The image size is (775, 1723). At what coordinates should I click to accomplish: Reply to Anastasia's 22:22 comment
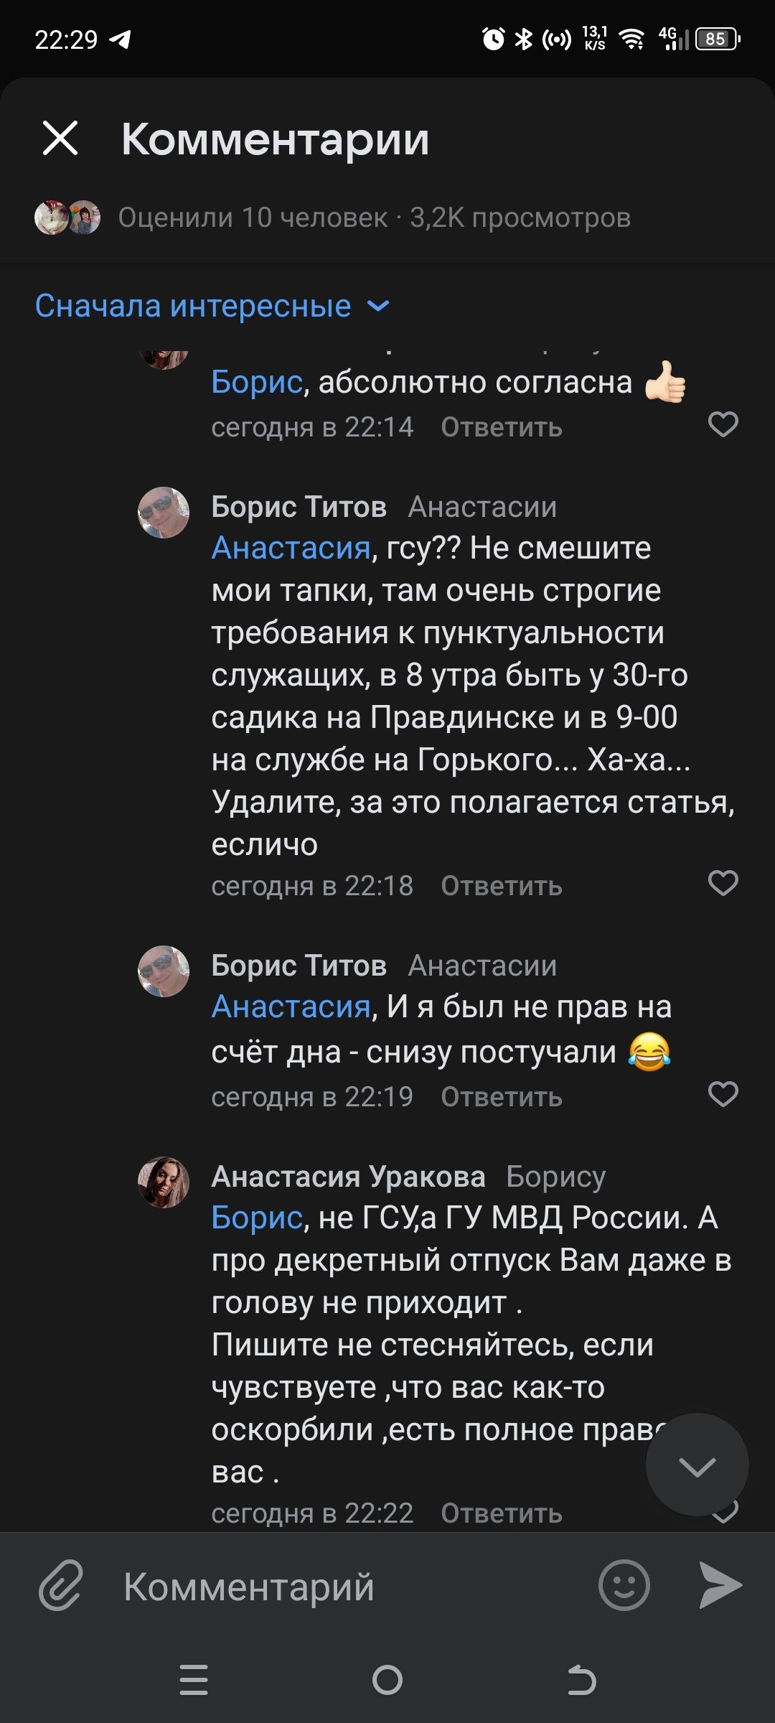pyautogui.click(x=501, y=1513)
